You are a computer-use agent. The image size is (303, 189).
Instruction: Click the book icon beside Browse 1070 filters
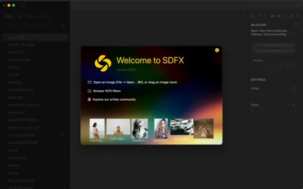point(89,91)
